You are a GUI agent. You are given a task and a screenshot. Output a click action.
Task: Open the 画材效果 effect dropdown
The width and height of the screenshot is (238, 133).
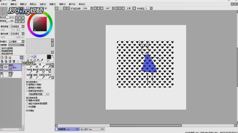click(x=23, y=34)
